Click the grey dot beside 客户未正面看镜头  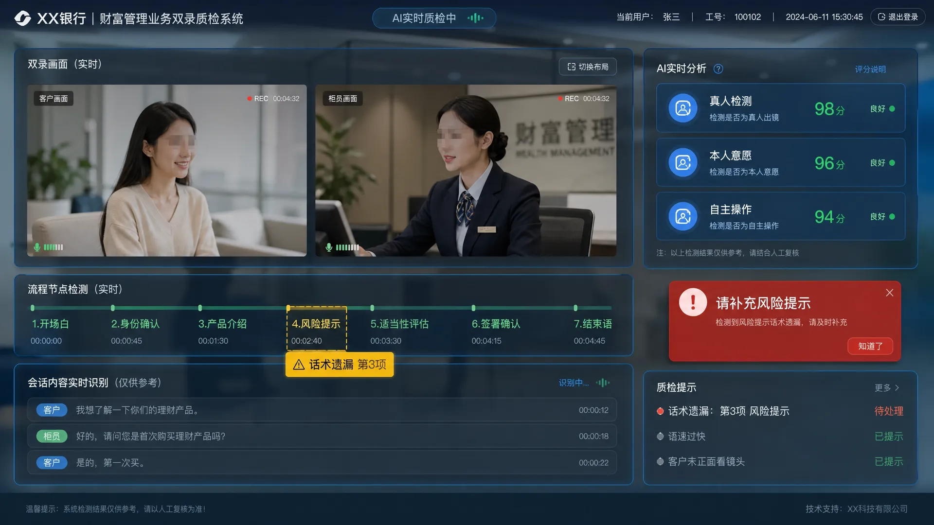[x=660, y=462]
